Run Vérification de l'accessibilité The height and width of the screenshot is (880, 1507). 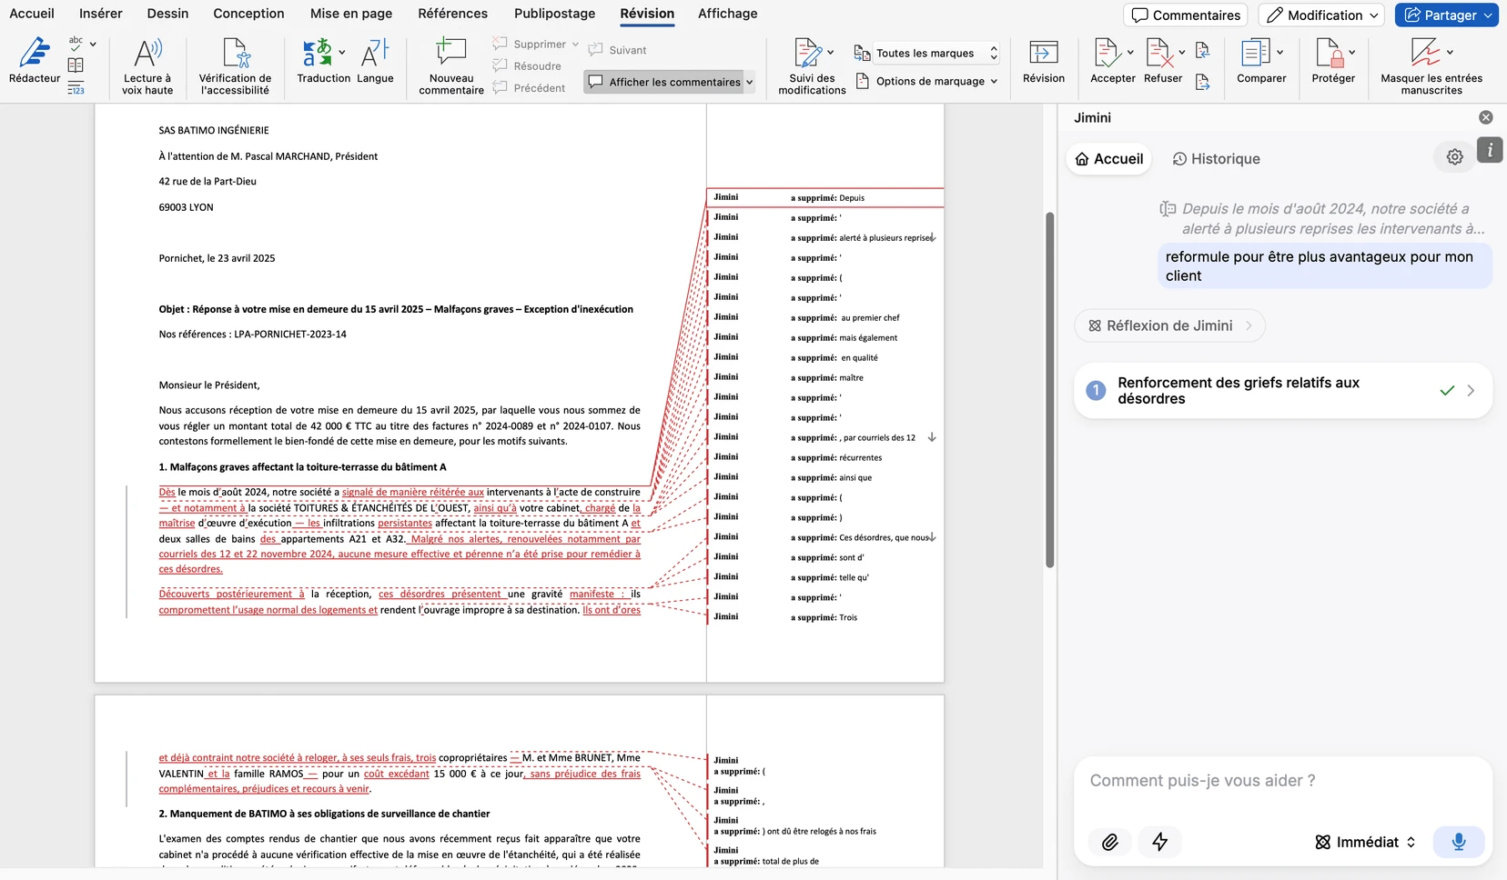tap(235, 65)
